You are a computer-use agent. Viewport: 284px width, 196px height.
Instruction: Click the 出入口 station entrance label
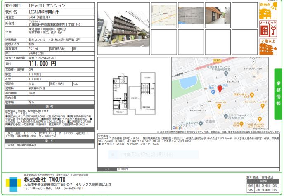pos(217,60)
